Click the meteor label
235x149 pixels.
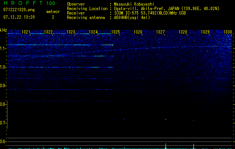point(53,12)
